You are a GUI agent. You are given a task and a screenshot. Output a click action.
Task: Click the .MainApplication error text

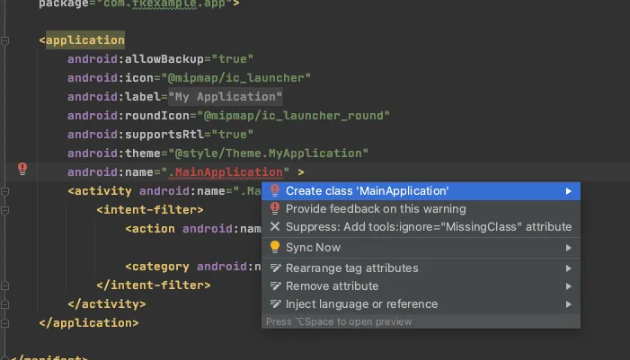pos(226,172)
